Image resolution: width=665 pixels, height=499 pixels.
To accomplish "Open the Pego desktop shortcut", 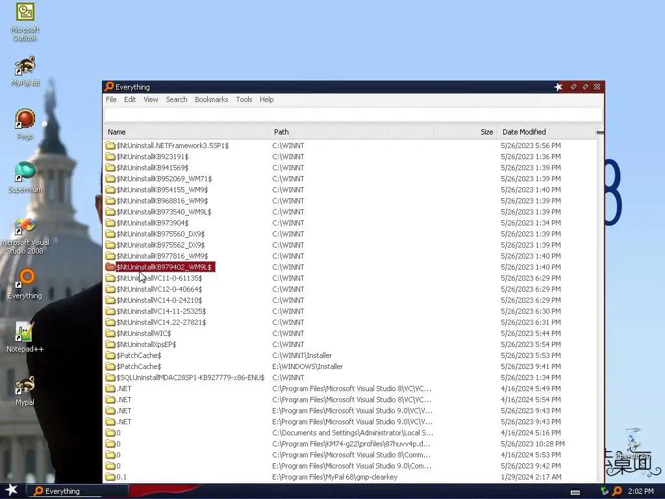I will pyautogui.click(x=25, y=123).
